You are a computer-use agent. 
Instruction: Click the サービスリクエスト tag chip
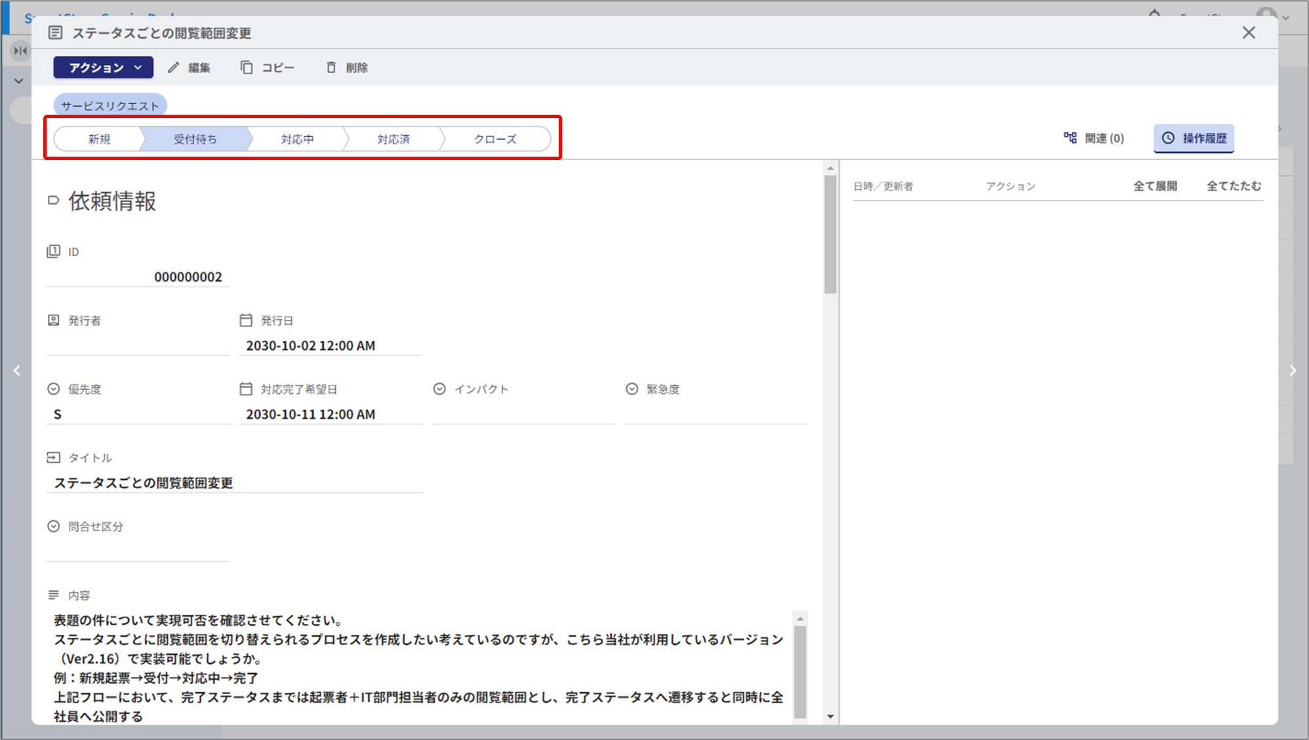pyautogui.click(x=110, y=106)
